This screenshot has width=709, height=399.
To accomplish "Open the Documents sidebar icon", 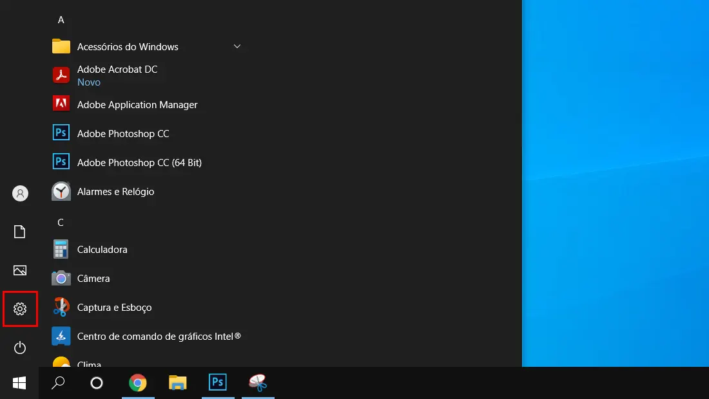I will [20, 232].
